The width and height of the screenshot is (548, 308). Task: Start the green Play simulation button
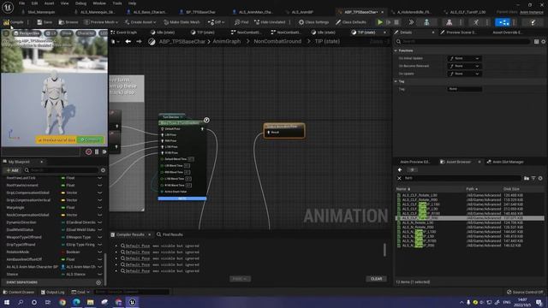pos(380,22)
